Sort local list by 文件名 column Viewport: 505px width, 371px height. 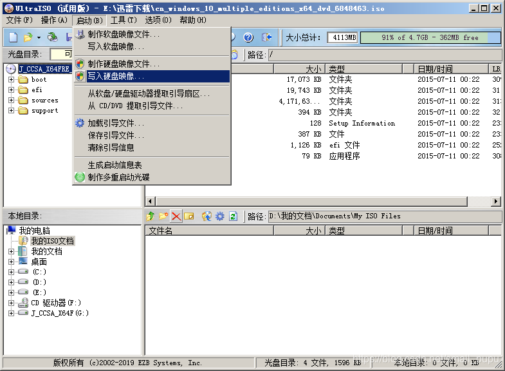tap(209, 231)
